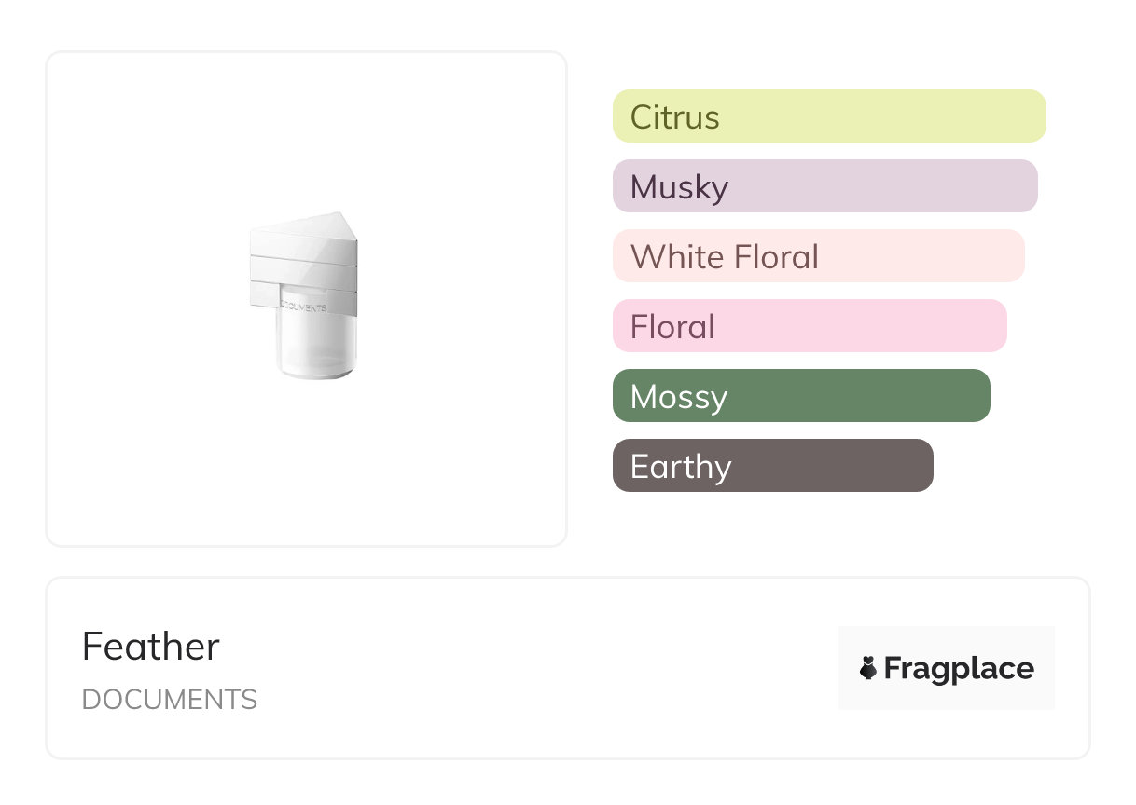Click the Fragplace perfume bottle logo icon
The image size is (1136, 805).
868,668
